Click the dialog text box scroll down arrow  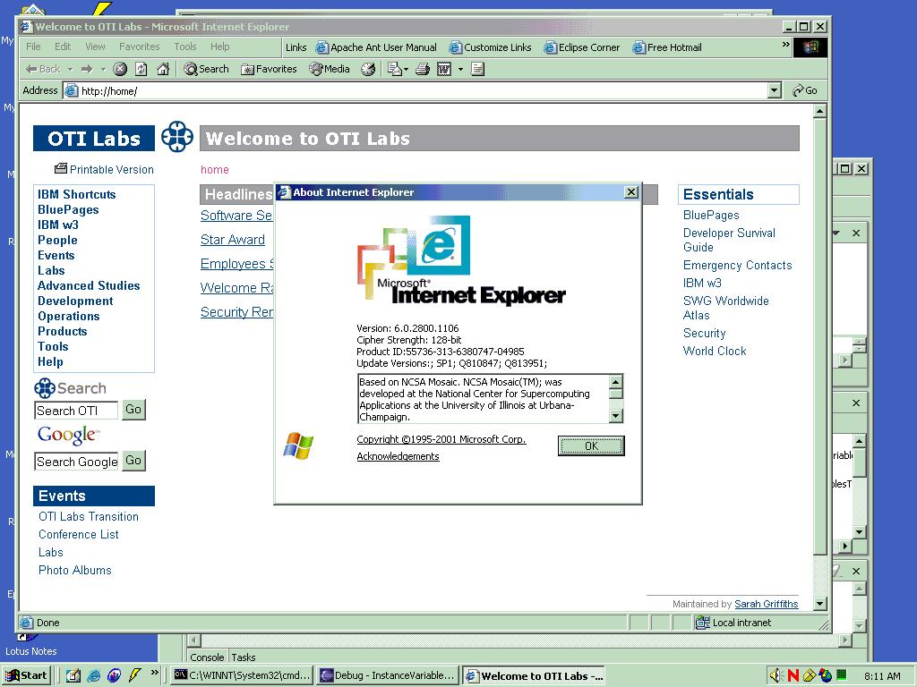click(x=616, y=415)
